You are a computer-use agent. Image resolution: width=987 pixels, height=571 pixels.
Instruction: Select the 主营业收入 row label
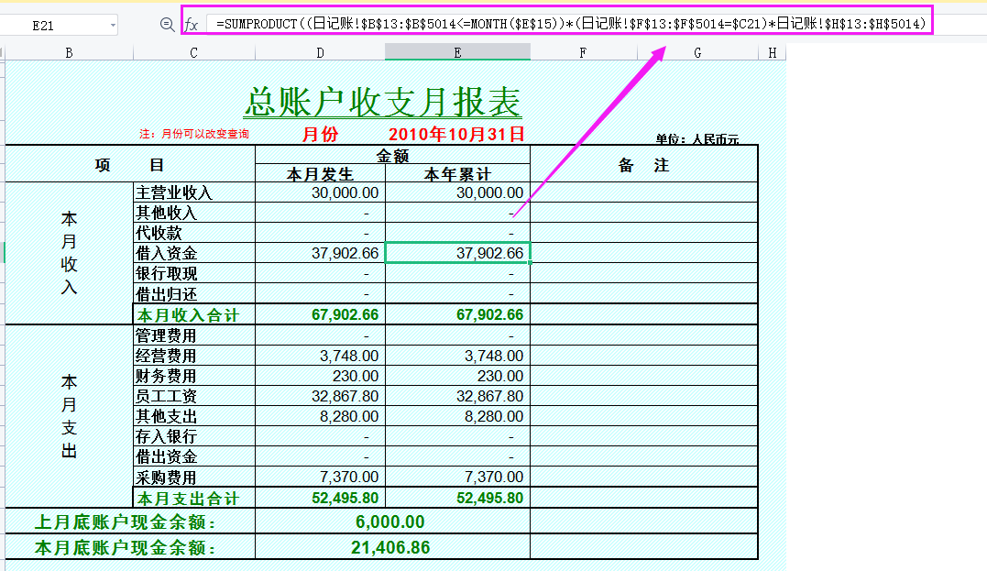click(x=192, y=192)
